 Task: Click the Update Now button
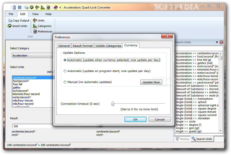coord(151,82)
